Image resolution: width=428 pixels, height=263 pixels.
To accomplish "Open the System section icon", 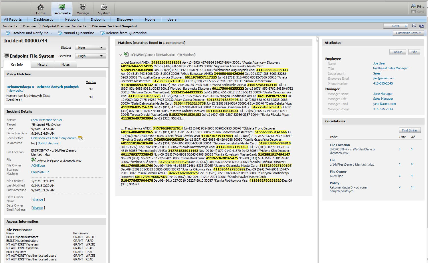I will [x=104, y=7].
